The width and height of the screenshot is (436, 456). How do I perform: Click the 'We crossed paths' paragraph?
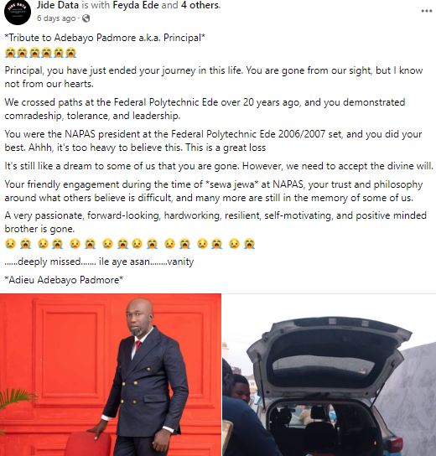pyautogui.click(x=205, y=109)
